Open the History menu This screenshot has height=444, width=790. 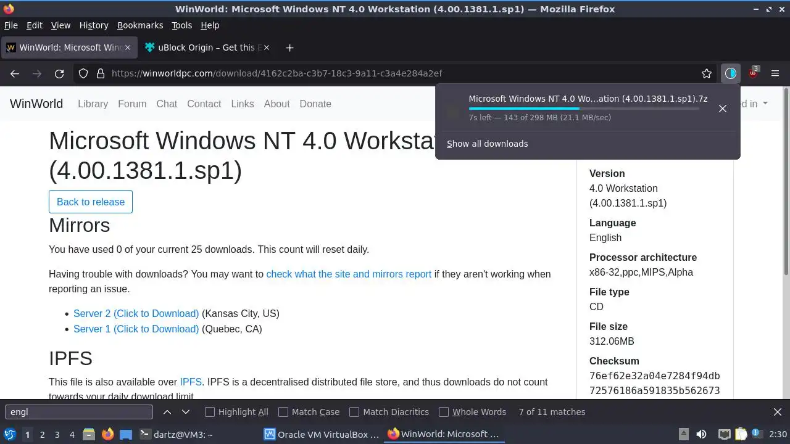point(94,25)
